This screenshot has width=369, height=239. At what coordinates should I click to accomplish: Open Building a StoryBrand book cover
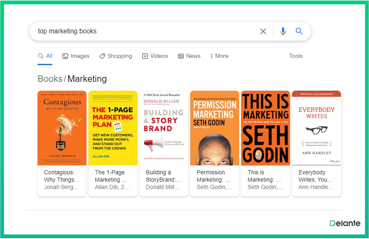click(164, 128)
